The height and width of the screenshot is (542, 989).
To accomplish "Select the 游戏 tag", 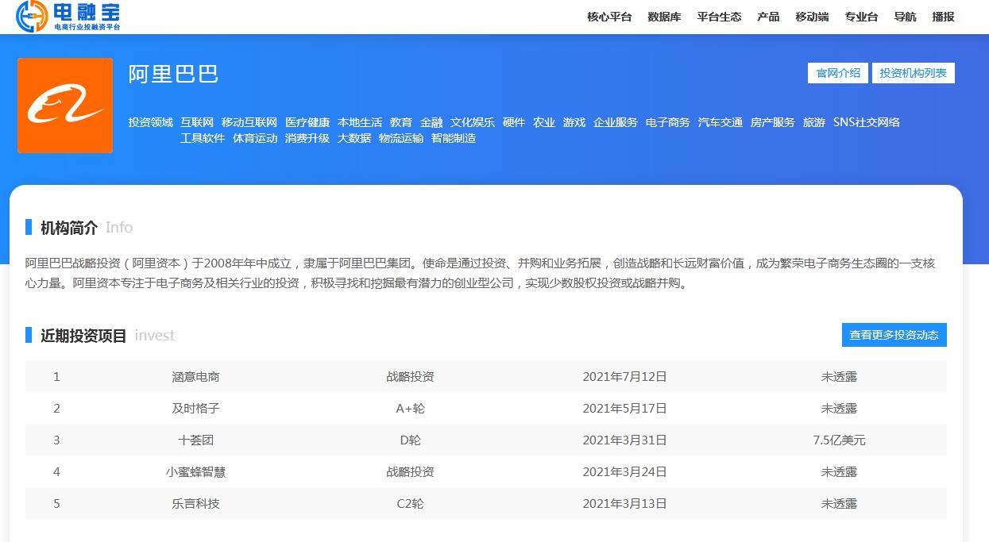I will [x=574, y=122].
